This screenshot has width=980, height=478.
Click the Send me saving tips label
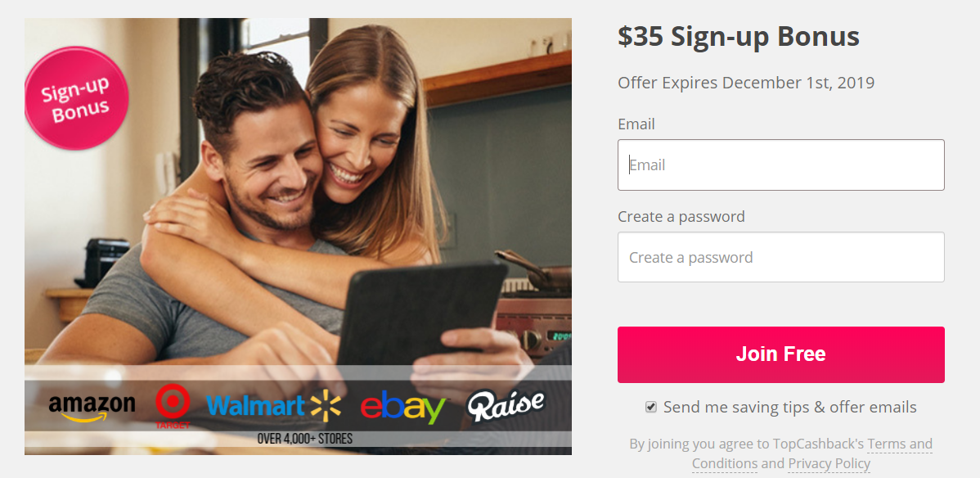pyautogui.click(x=790, y=408)
